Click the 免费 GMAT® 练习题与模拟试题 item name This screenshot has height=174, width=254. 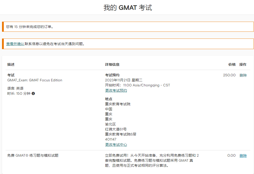pos(33,156)
